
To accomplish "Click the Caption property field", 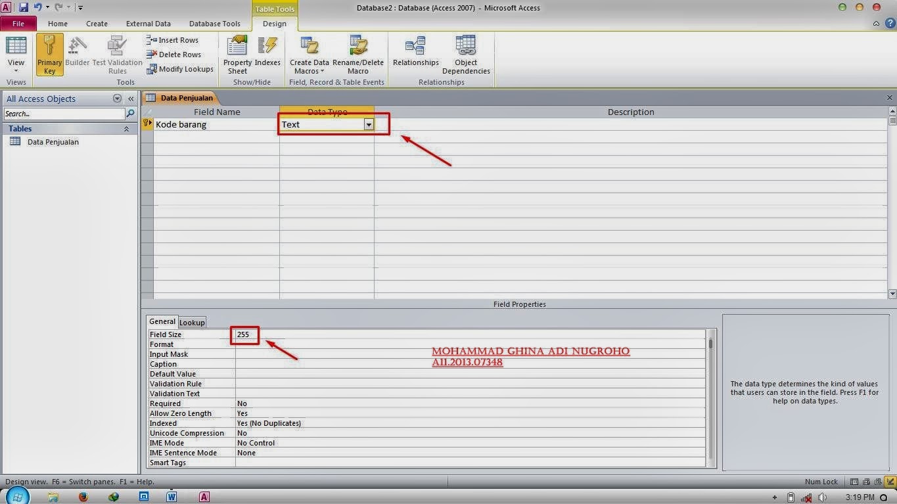I will coord(471,364).
